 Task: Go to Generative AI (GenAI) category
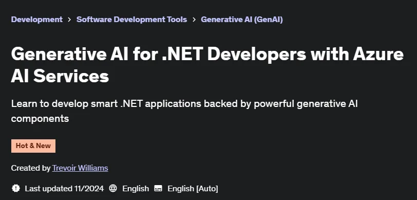tap(242, 20)
